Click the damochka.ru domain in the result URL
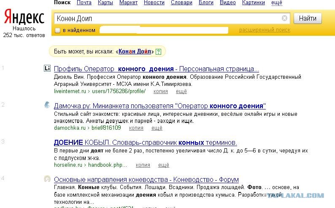This screenshot has height=208, width=335. [x=70, y=128]
